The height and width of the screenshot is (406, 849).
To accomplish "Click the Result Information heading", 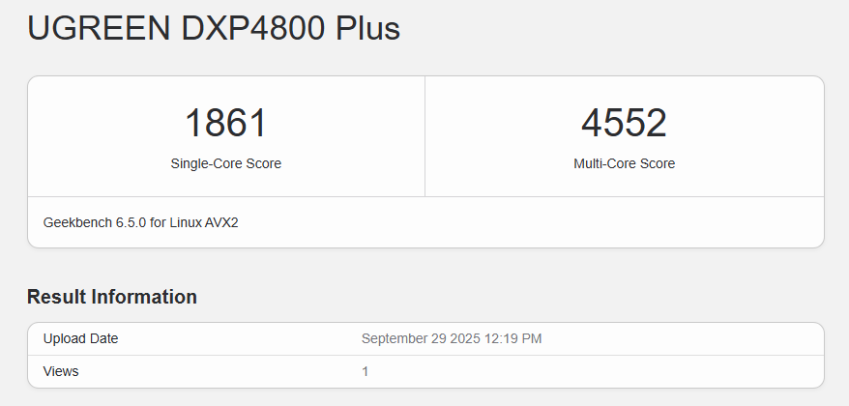I will (112, 297).
